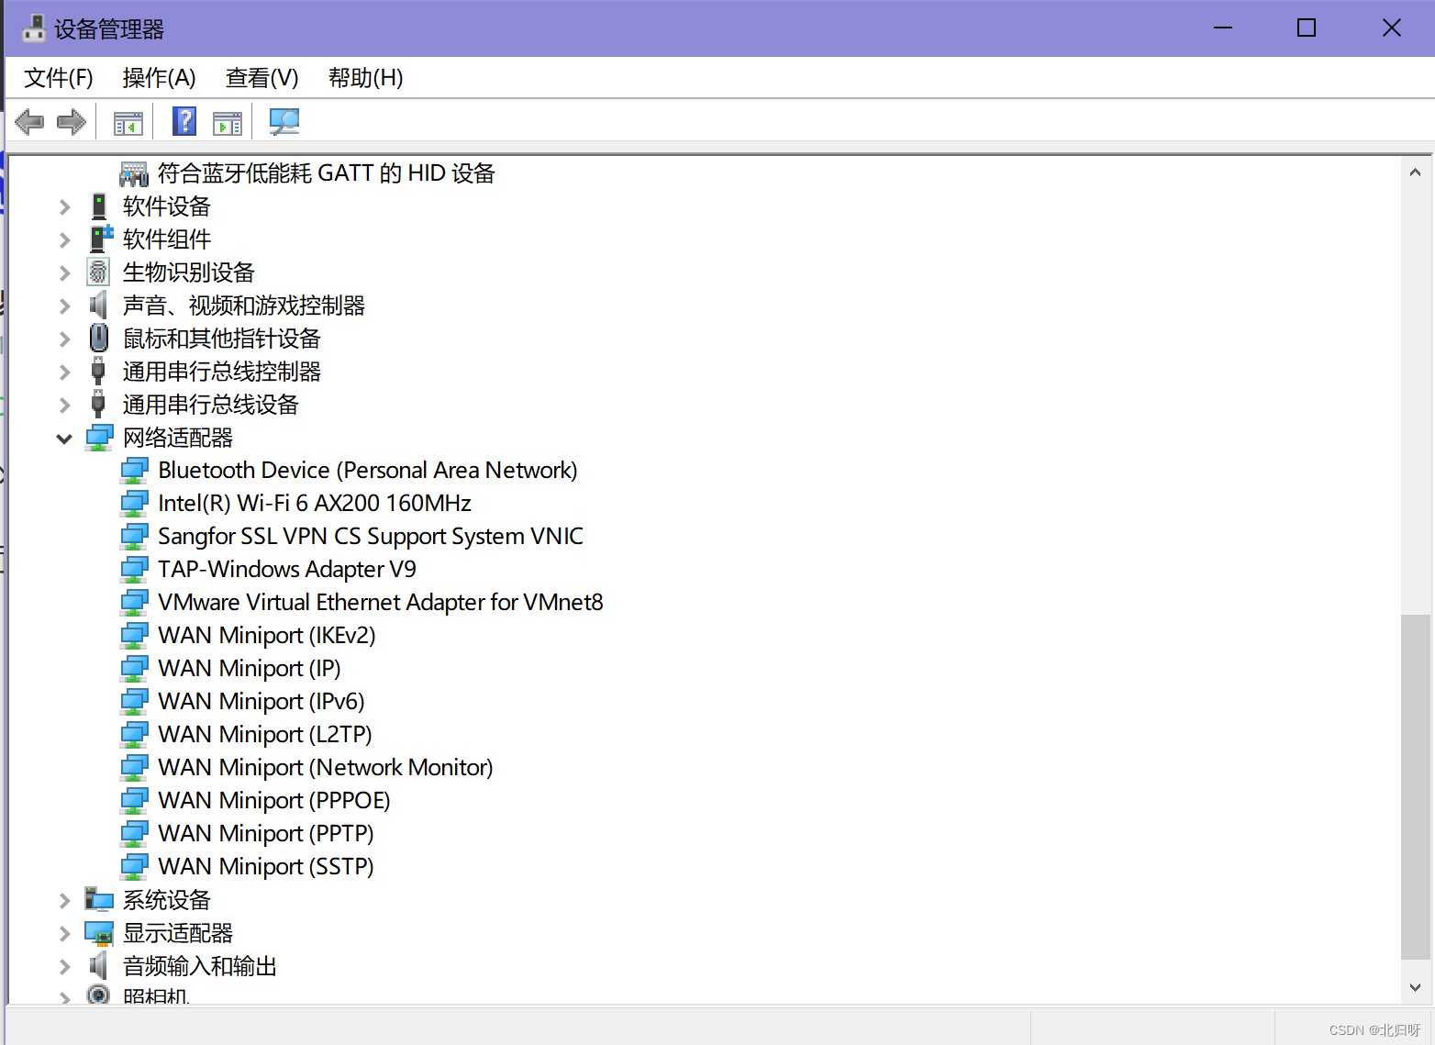Toggle the action pane toolbar icon
The image size is (1435, 1045).
227,122
